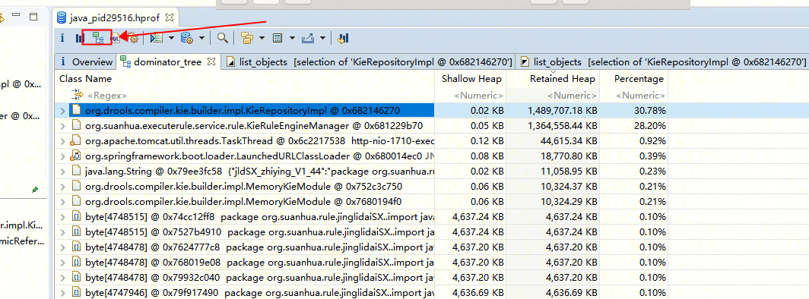Open the Query Browser dropdown arrow
This screenshot has height=299, width=809.
click(201, 38)
